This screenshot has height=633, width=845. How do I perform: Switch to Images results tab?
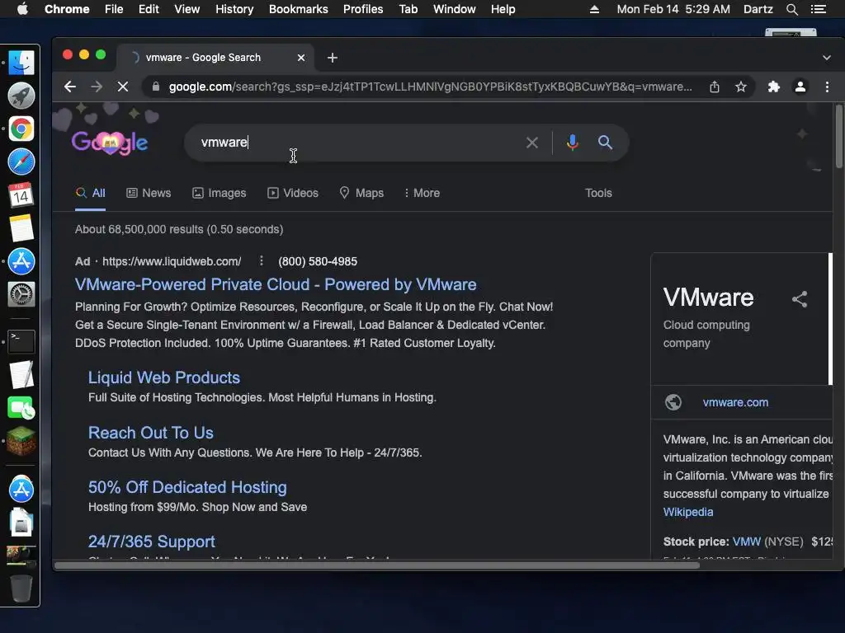click(220, 193)
